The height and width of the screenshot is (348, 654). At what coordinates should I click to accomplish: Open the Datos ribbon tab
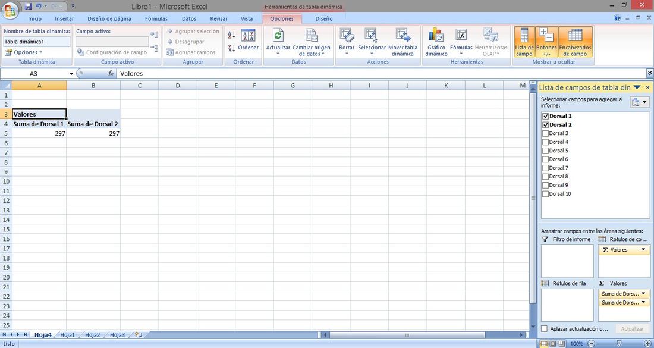pyautogui.click(x=189, y=19)
